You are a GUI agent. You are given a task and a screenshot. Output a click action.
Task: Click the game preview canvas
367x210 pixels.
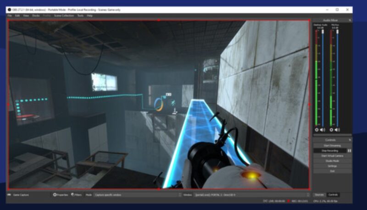159,105
